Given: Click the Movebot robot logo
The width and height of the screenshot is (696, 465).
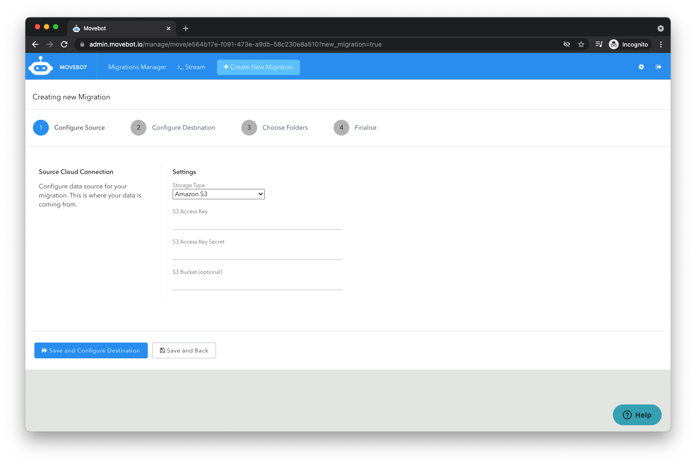Looking at the screenshot, I should [x=41, y=66].
